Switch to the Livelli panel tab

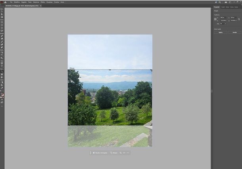[x=223, y=7]
